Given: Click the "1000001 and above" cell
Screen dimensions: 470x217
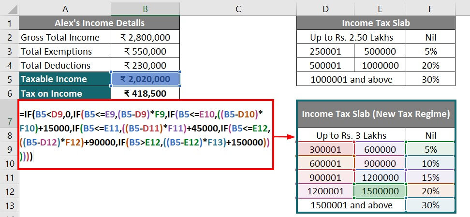Looking at the screenshot, I should click(352, 79).
